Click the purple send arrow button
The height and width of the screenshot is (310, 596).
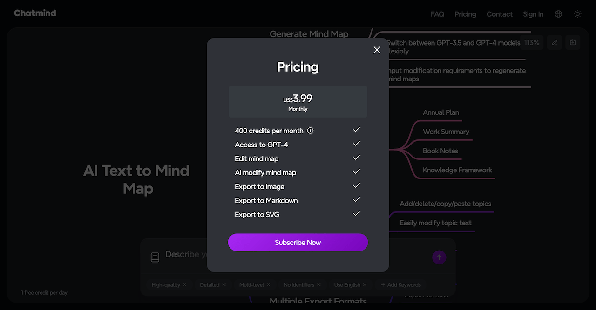(439, 257)
